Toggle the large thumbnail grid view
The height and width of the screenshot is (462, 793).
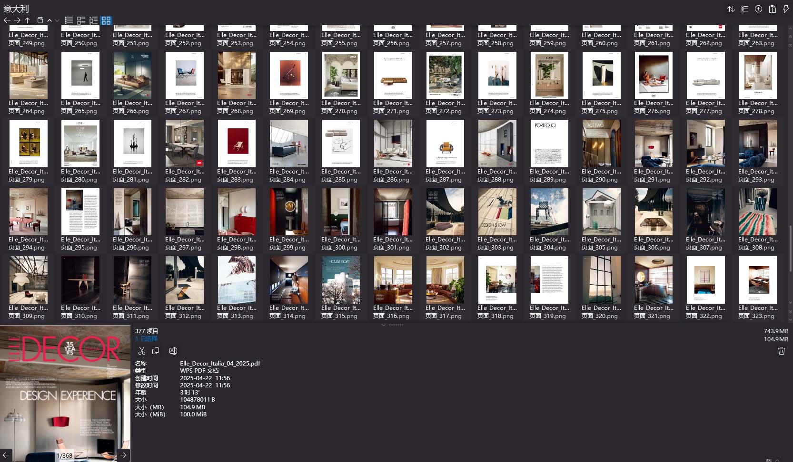[106, 20]
